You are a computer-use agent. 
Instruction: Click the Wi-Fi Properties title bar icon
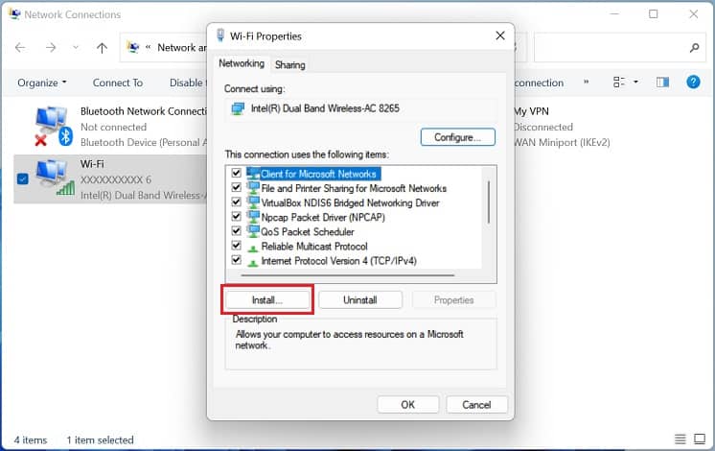coord(220,36)
